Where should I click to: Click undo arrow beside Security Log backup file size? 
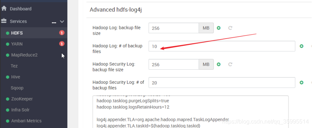click(x=230, y=64)
